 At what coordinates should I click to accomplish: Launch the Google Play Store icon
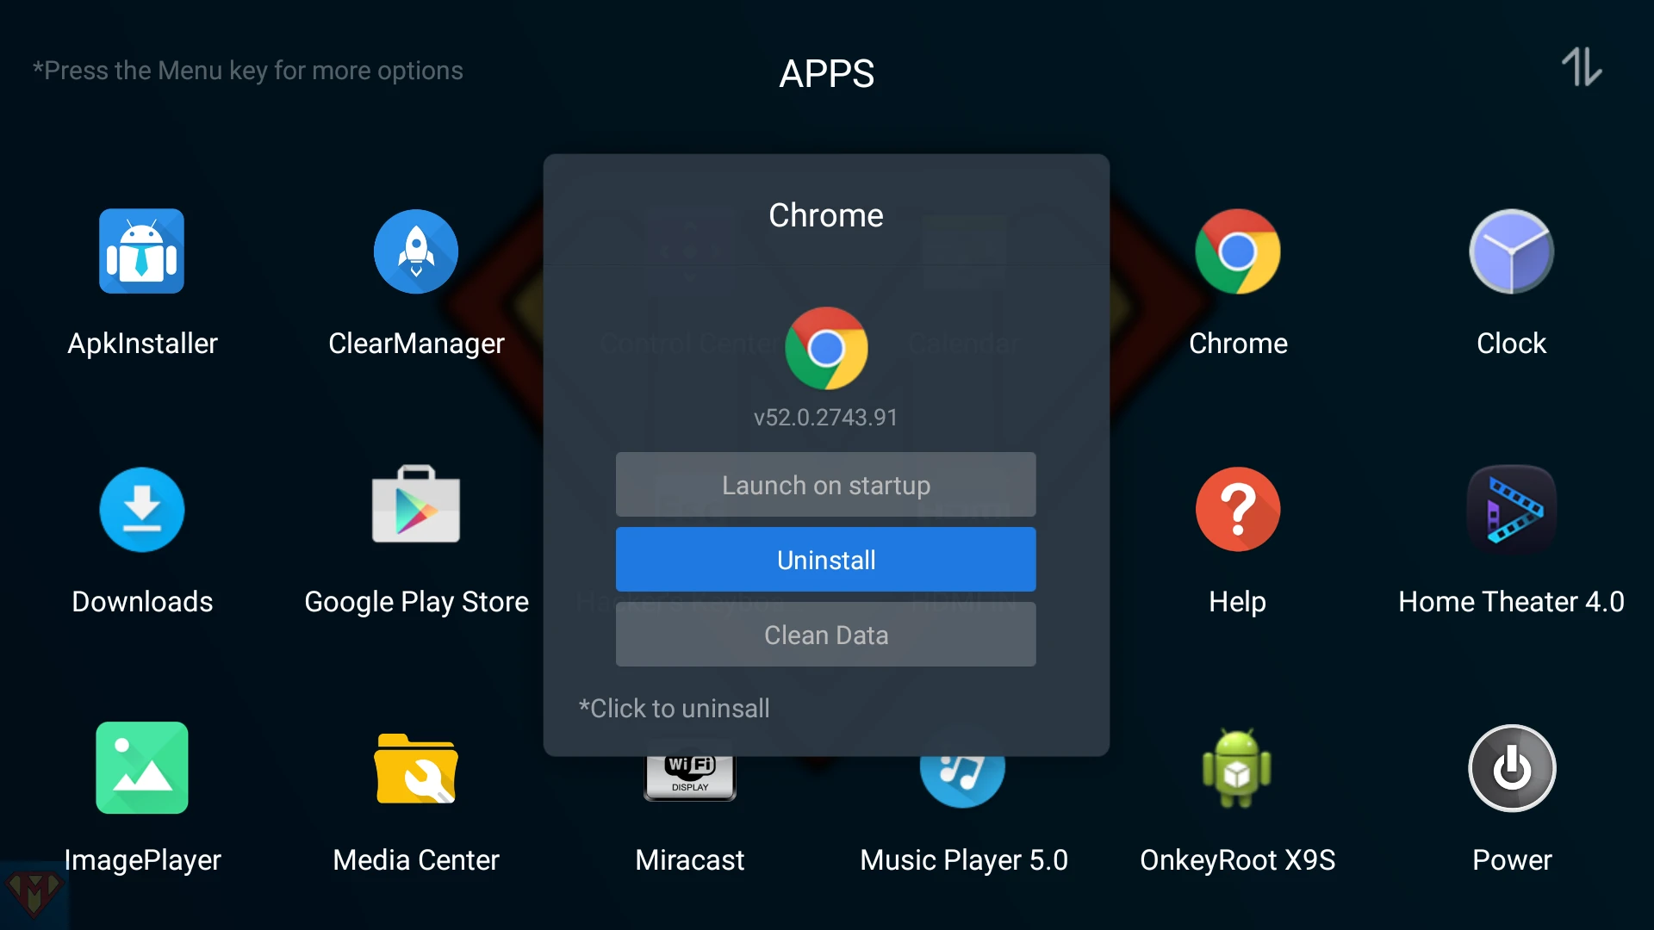click(x=416, y=505)
